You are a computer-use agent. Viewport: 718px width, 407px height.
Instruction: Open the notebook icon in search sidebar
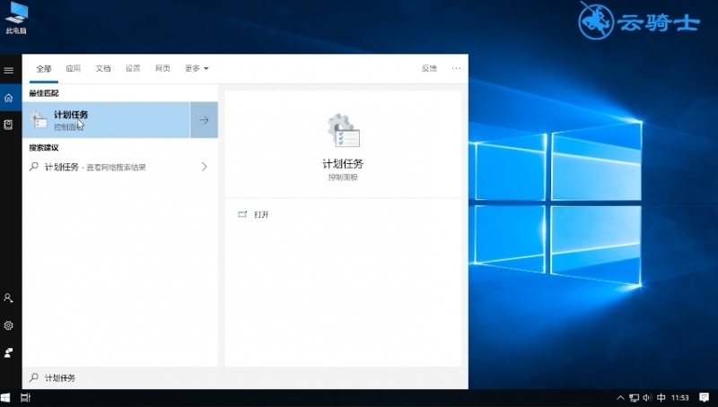pyautogui.click(x=8, y=125)
